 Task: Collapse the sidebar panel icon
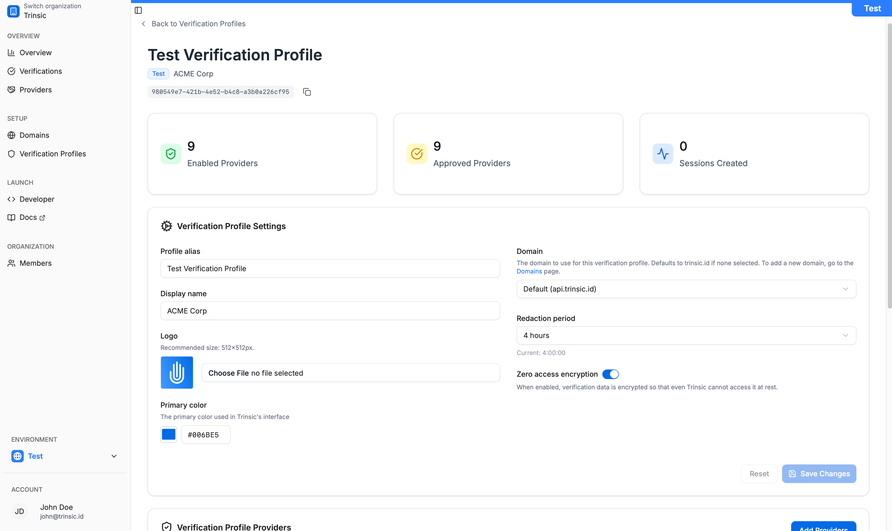click(x=139, y=10)
